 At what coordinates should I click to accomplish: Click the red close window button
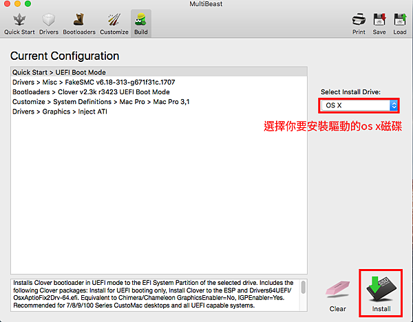(7, 3)
